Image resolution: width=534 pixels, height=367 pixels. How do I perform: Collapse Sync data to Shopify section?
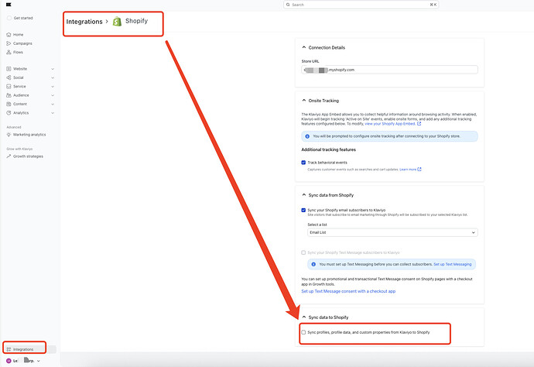pos(304,317)
